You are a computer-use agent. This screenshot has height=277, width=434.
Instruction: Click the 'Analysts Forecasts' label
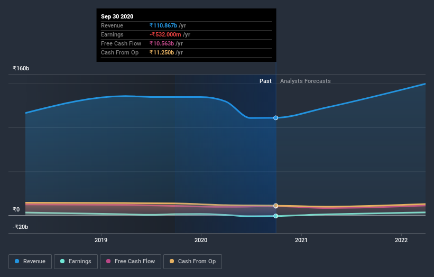(x=306, y=81)
